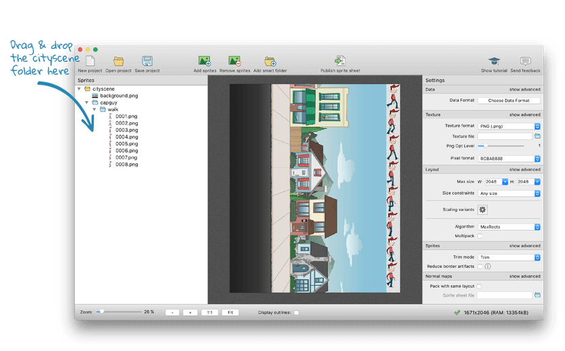Image resolution: width=565 pixels, height=351 pixels.
Task: Click the Fit zoom button
Action: click(230, 312)
